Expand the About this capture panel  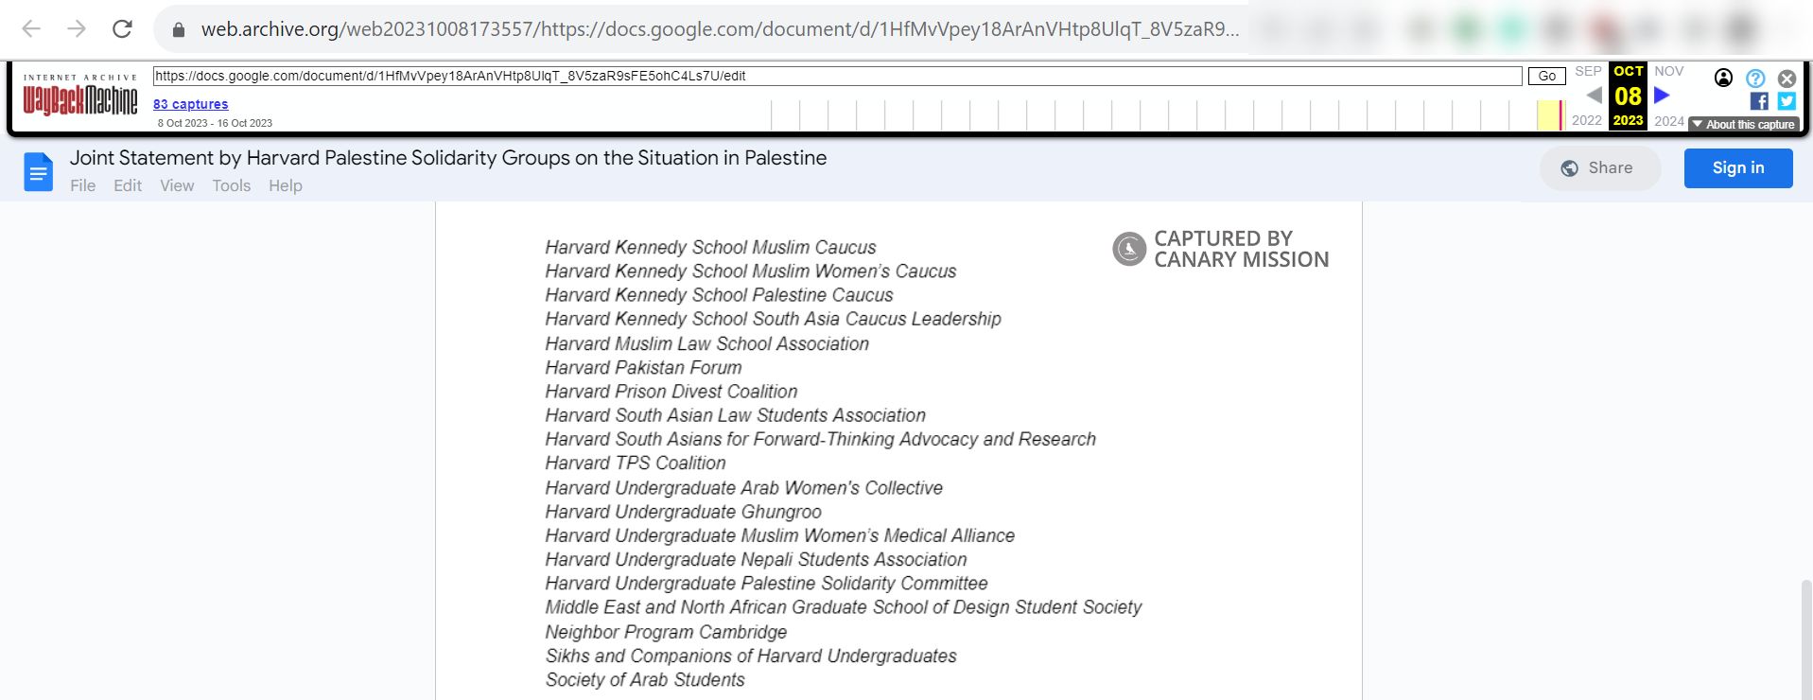(1743, 124)
